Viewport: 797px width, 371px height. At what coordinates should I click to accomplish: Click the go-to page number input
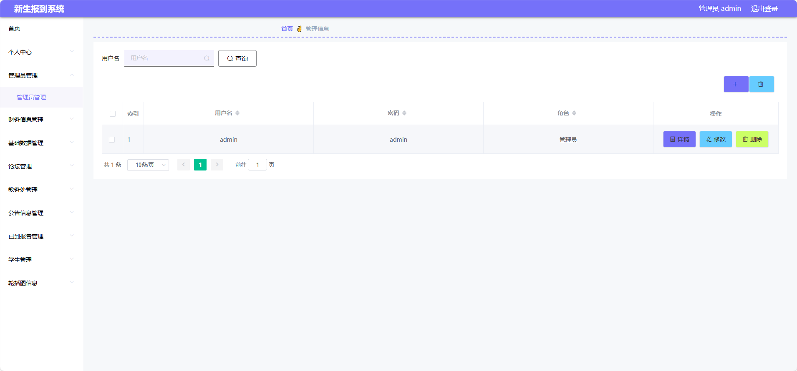[x=257, y=165]
